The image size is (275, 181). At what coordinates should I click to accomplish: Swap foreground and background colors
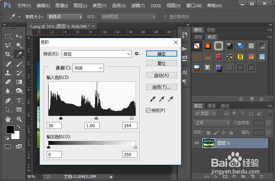tap(18, 126)
